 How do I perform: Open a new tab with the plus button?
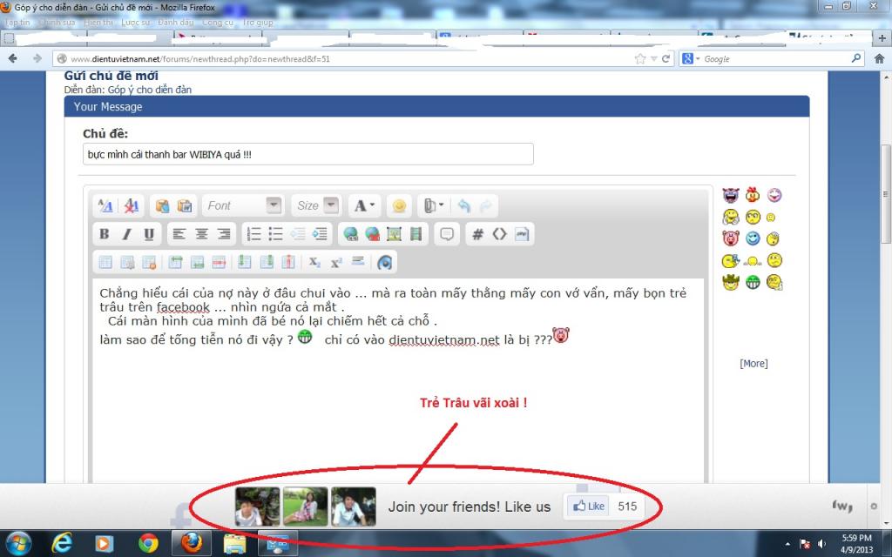(882, 38)
